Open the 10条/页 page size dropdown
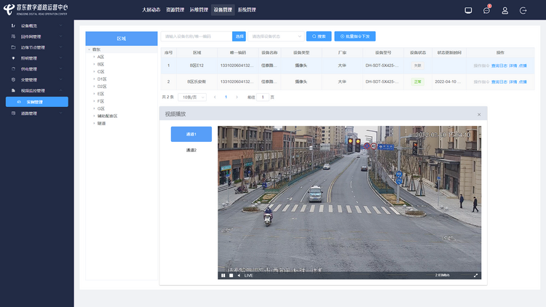This screenshot has height=307, width=546. tap(193, 97)
